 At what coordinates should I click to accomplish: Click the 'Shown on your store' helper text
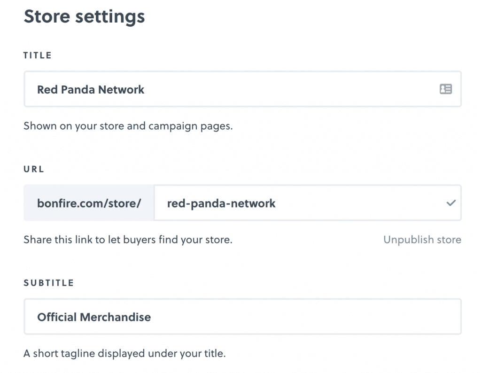coord(128,126)
